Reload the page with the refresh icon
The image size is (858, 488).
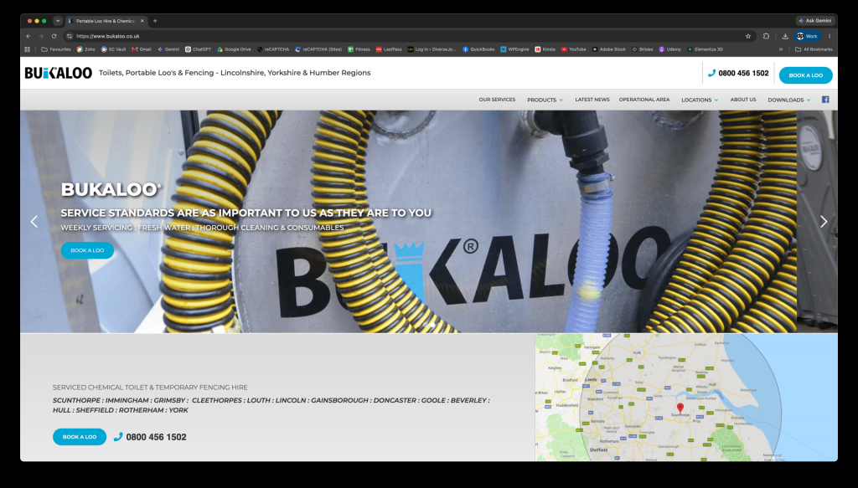[x=54, y=36]
